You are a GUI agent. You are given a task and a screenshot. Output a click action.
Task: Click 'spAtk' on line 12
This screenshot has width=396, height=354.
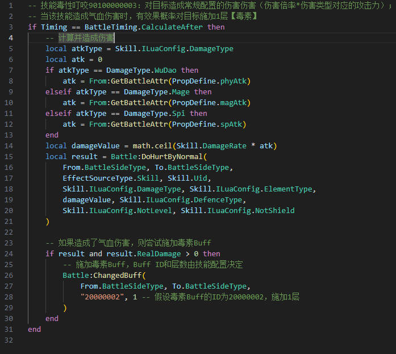tap(231, 124)
